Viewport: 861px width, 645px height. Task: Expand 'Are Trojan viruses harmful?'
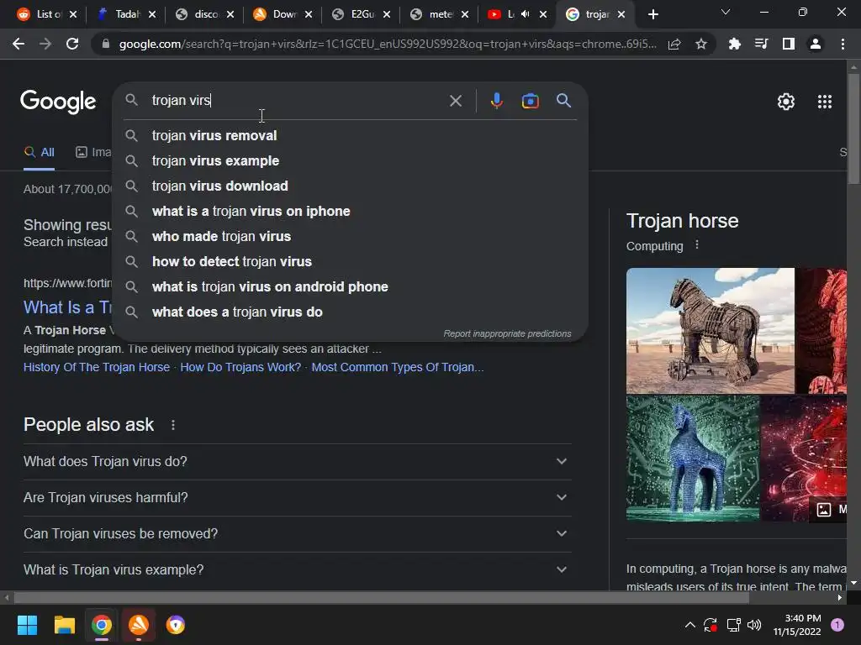297,498
